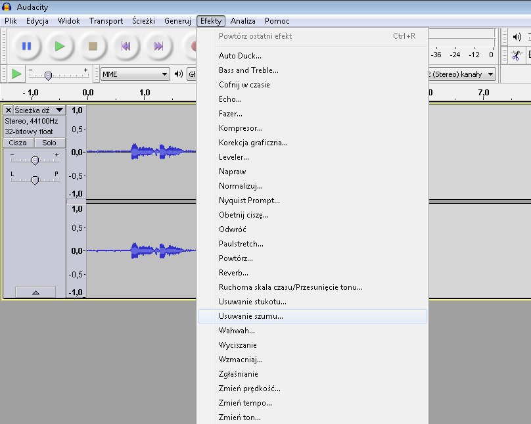The width and height of the screenshot is (531, 424).
Task: Choose Wahwah... effect
Action: tap(312, 331)
